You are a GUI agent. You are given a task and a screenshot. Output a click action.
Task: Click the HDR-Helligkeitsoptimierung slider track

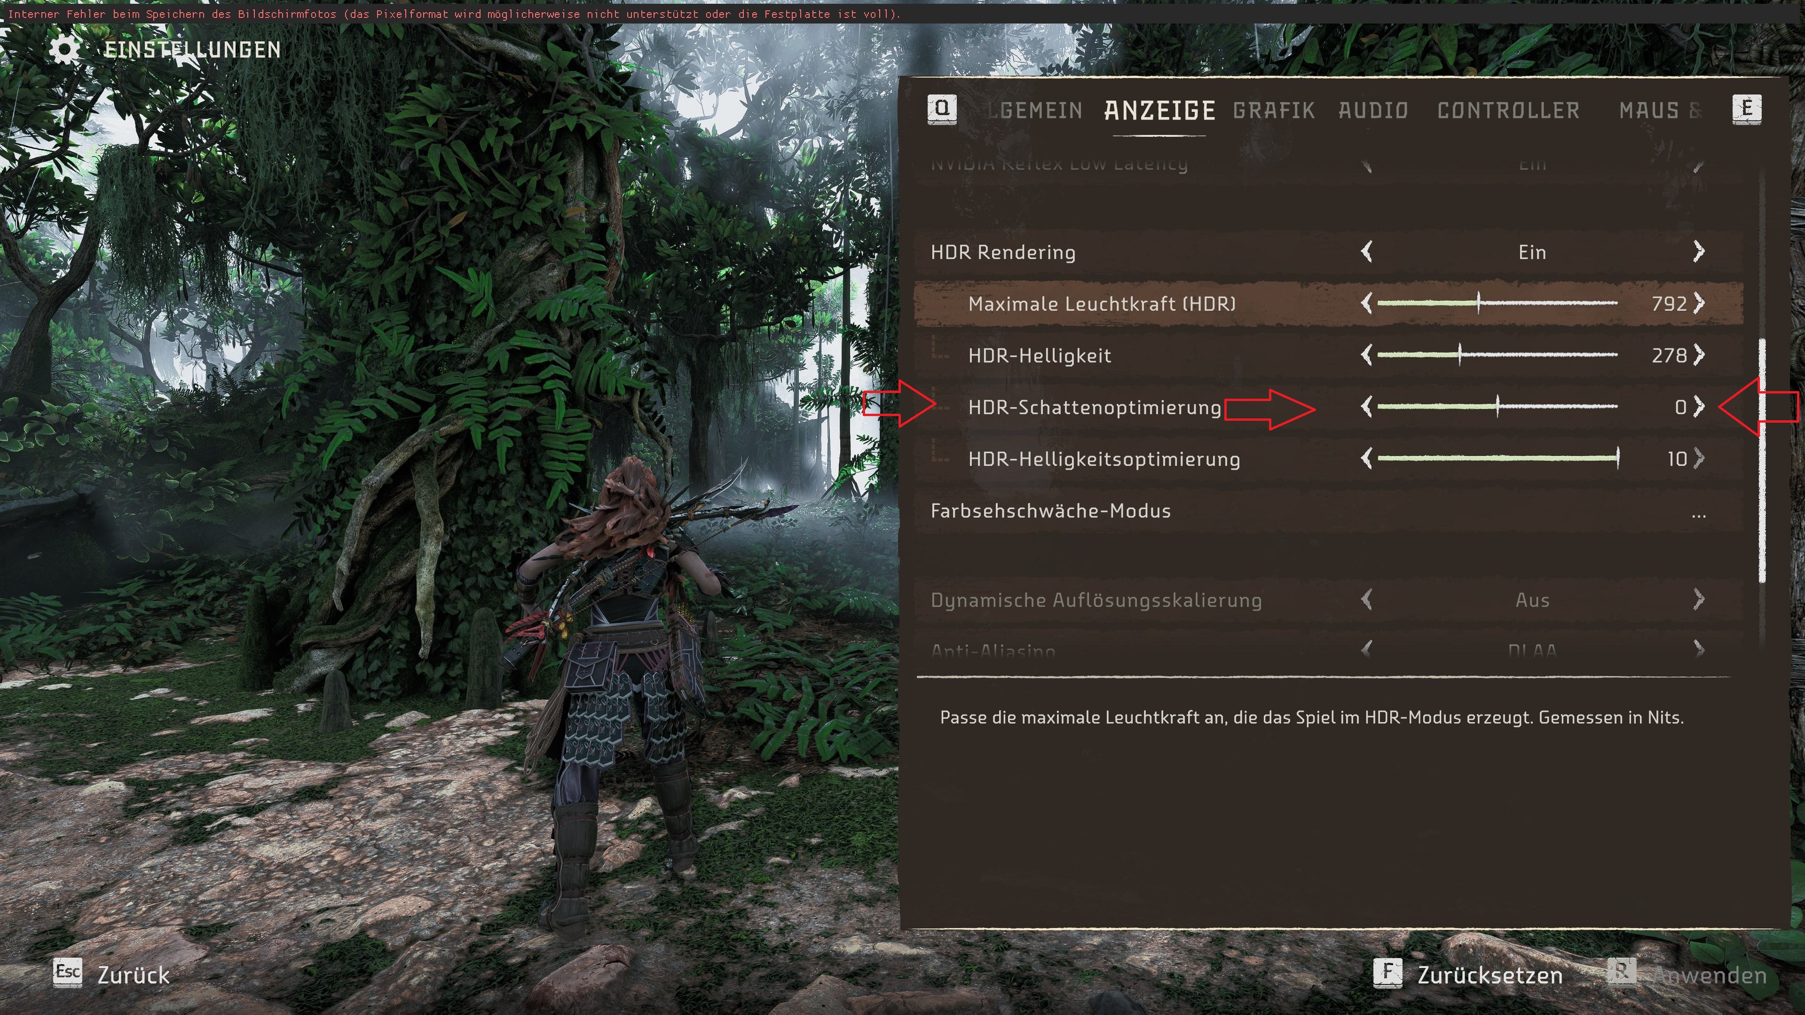coord(1498,458)
